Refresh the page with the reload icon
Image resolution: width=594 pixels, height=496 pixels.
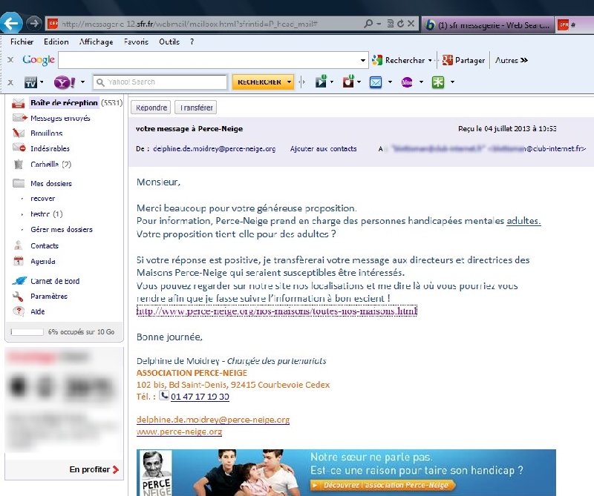[400, 24]
